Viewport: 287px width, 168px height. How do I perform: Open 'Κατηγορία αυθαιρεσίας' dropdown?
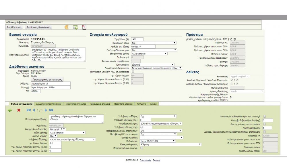(58, 129)
